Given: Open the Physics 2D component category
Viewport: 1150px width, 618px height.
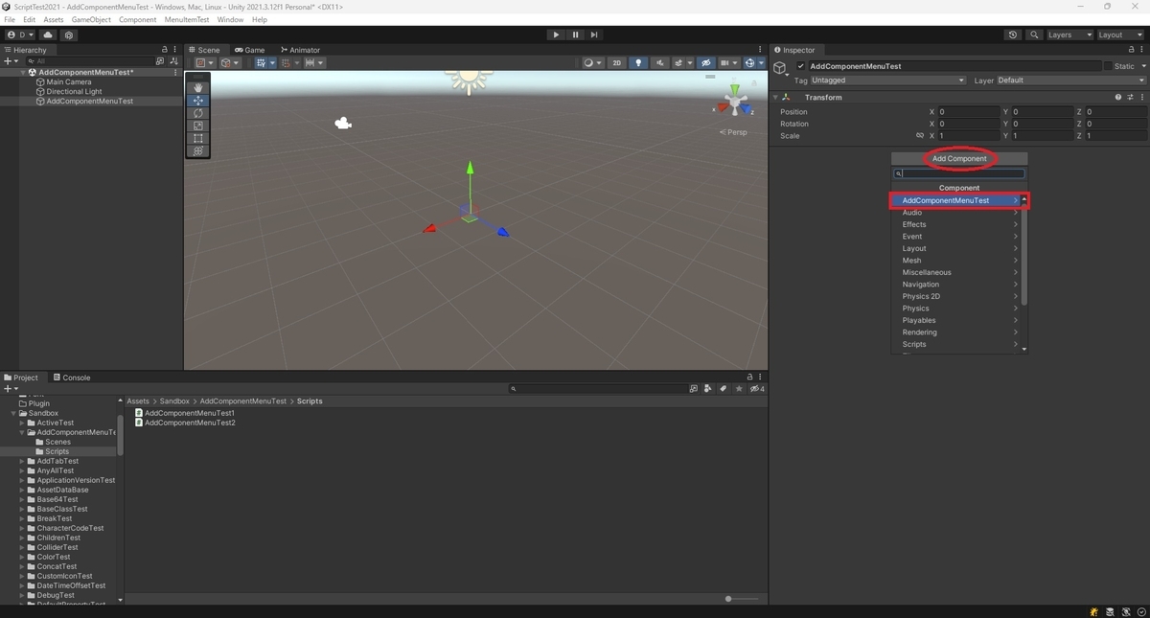Looking at the screenshot, I should pyautogui.click(x=955, y=296).
